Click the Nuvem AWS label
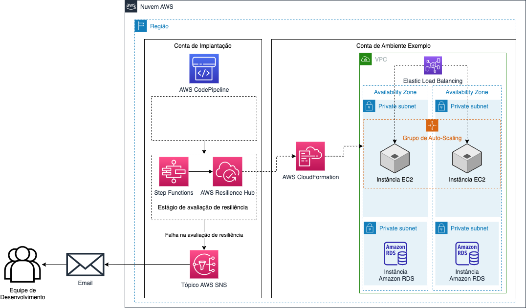 (x=156, y=7)
